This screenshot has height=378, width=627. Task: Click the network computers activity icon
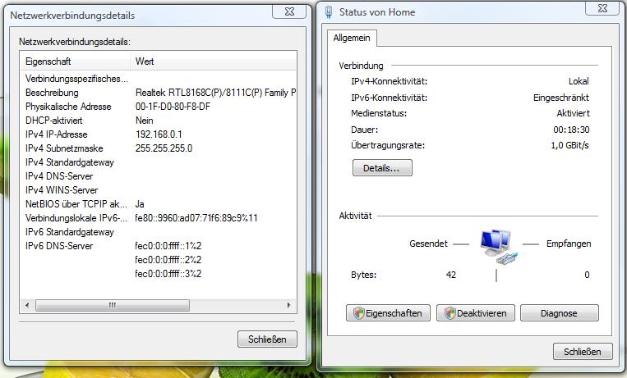tap(496, 246)
